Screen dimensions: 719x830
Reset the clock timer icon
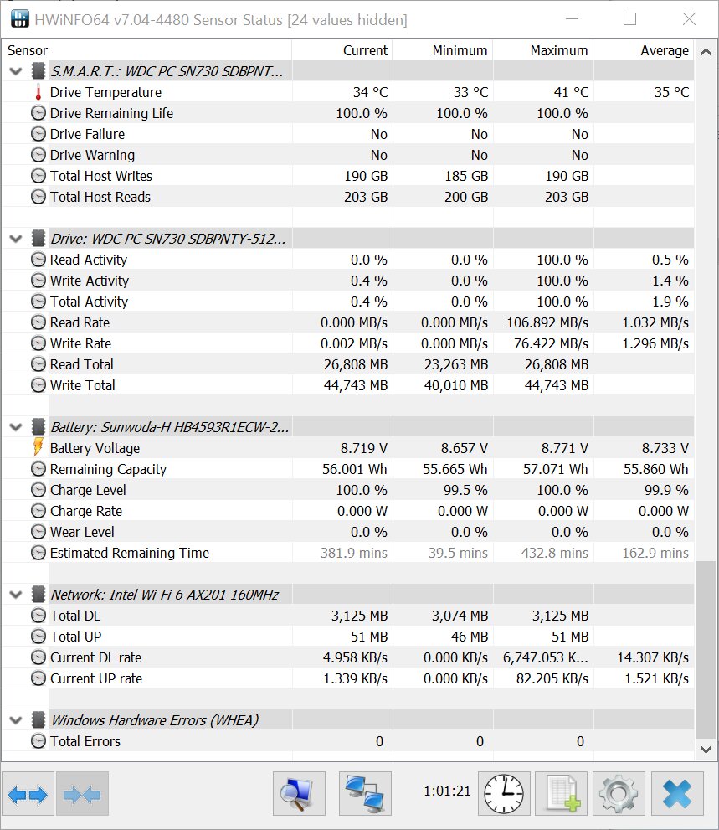pos(504,794)
